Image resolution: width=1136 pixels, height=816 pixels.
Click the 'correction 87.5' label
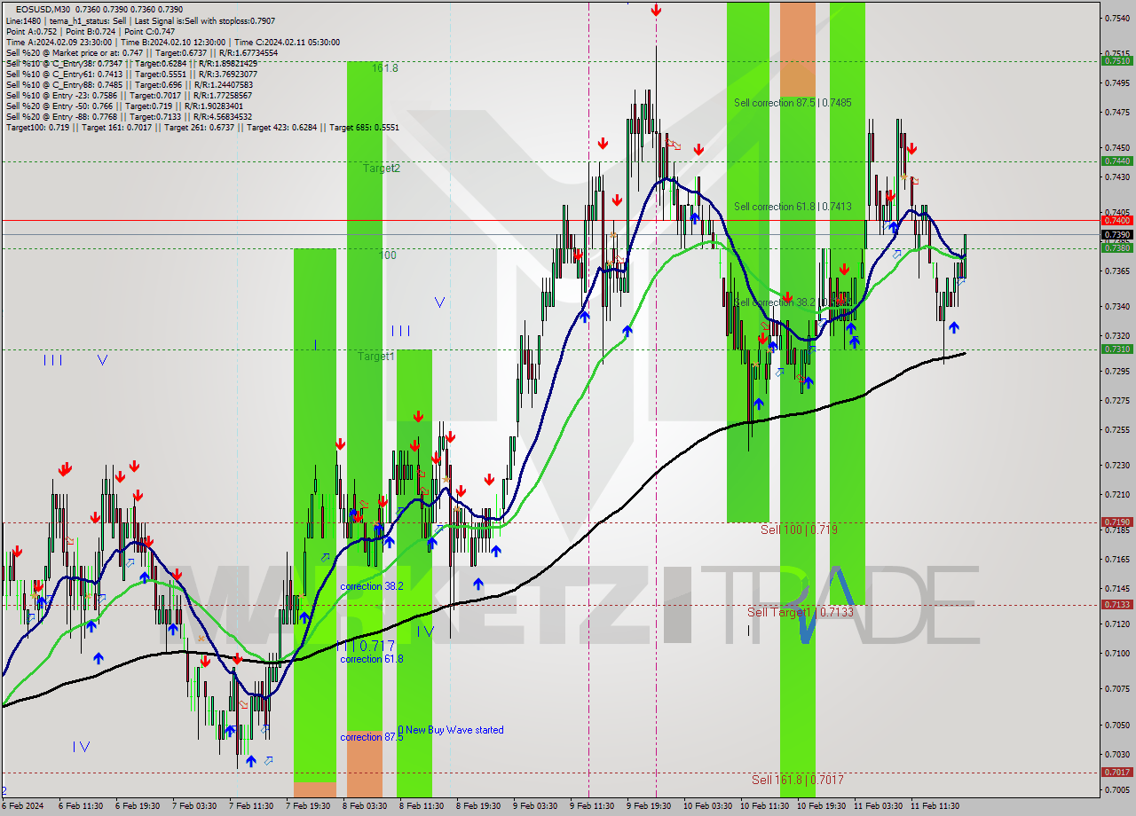(x=371, y=737)
